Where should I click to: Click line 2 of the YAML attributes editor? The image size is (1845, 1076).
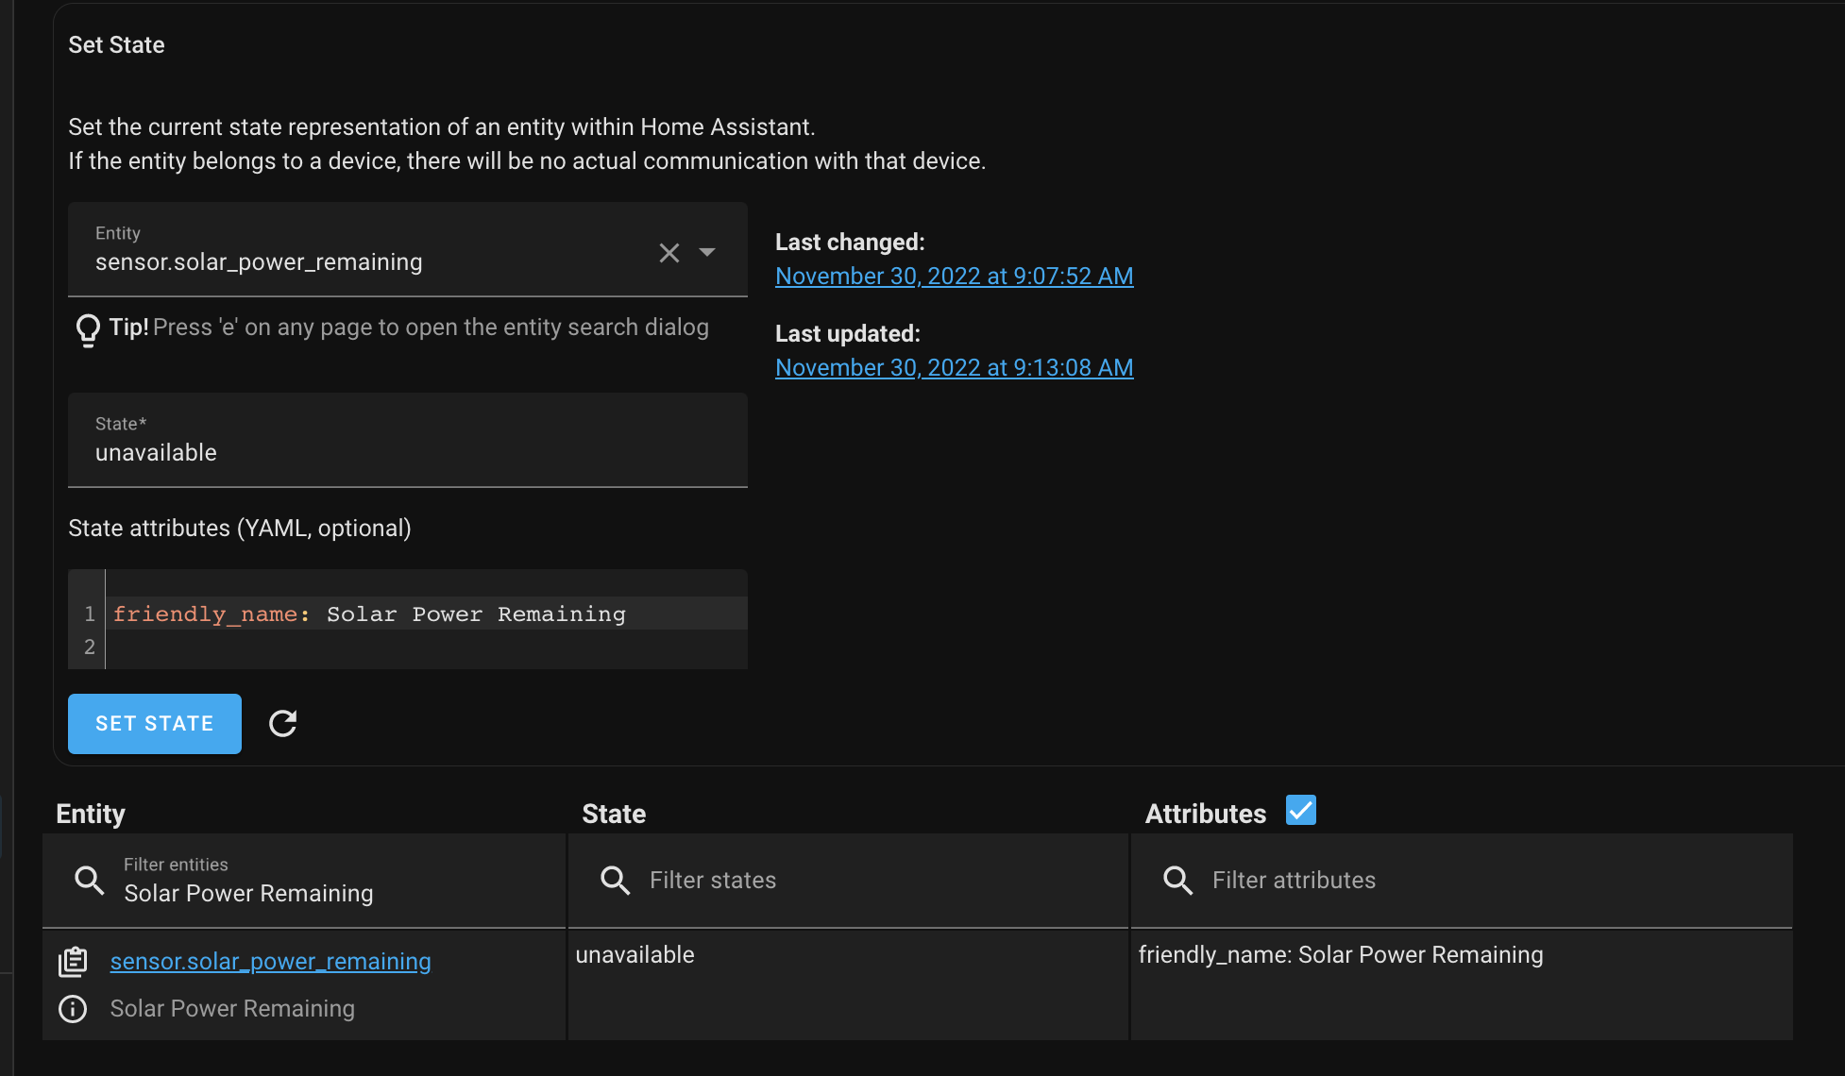425,647
